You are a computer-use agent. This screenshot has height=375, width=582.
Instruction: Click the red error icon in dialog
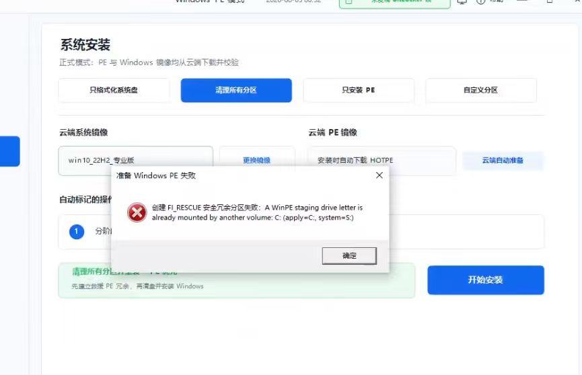click(137, 212)
